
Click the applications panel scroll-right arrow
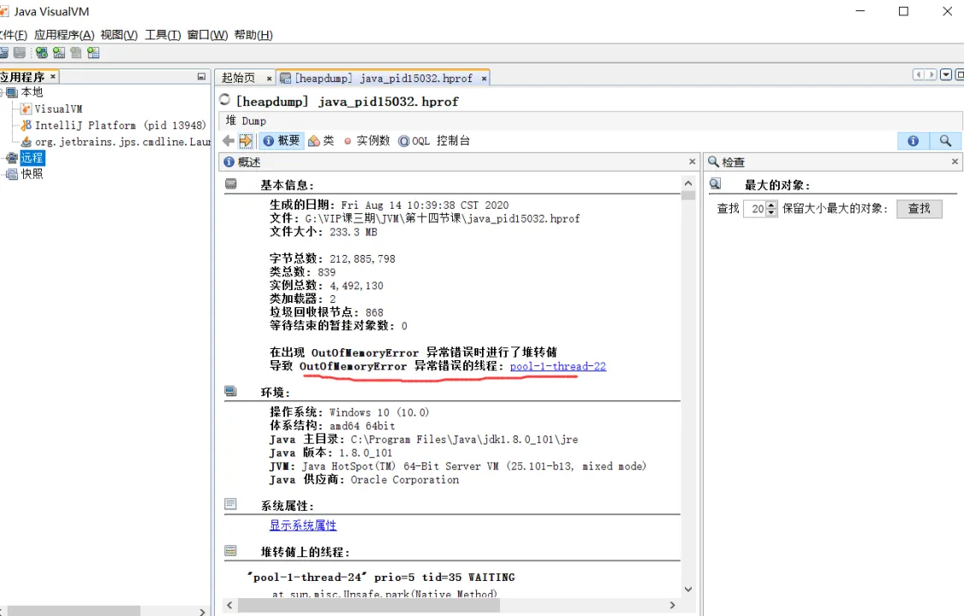click(202, 611)
